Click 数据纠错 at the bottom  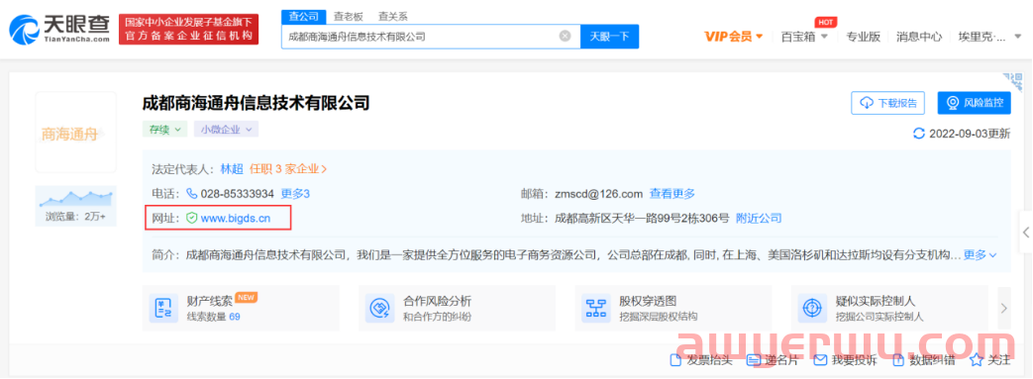click(924, 360)
